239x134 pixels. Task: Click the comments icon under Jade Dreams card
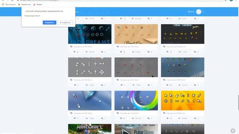pos(102,52)
